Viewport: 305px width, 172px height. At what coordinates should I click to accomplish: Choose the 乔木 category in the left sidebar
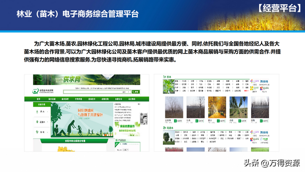pos(42,111)
